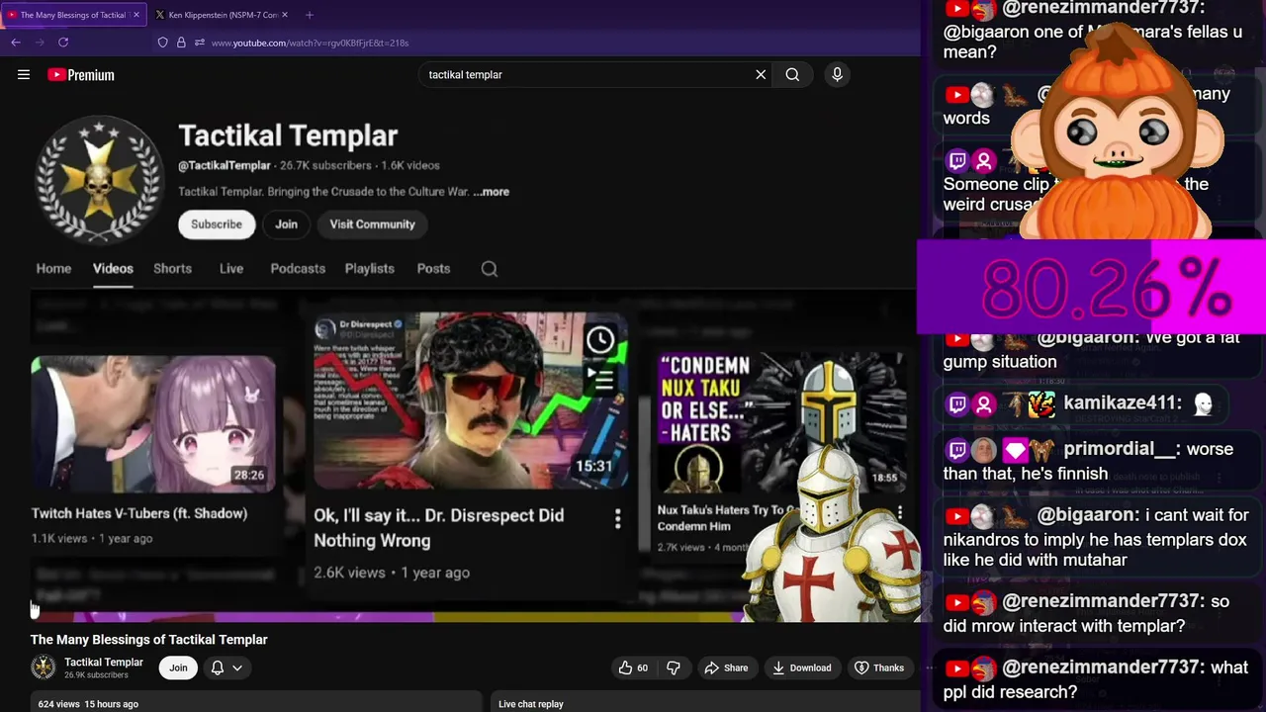This screenshot has height=712, width=1266.
Task: Start voice search with microphone icon
Action: coord(837,74)
